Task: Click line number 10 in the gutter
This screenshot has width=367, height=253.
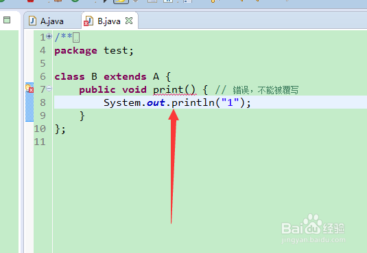Action: click(40, 129)
